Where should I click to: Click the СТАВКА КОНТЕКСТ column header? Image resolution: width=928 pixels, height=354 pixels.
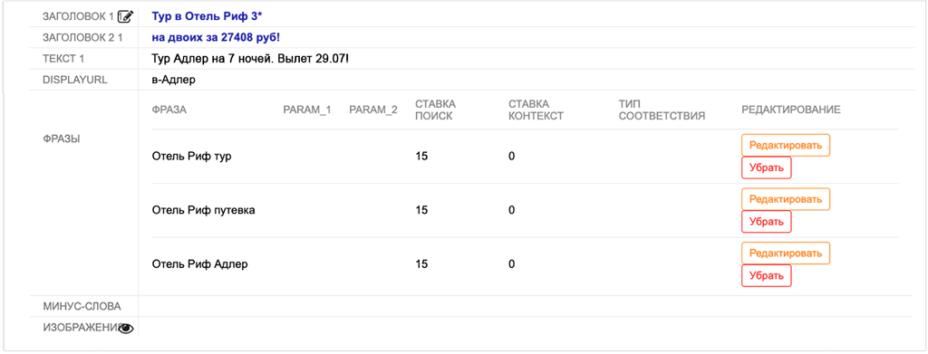click(536, 110)
